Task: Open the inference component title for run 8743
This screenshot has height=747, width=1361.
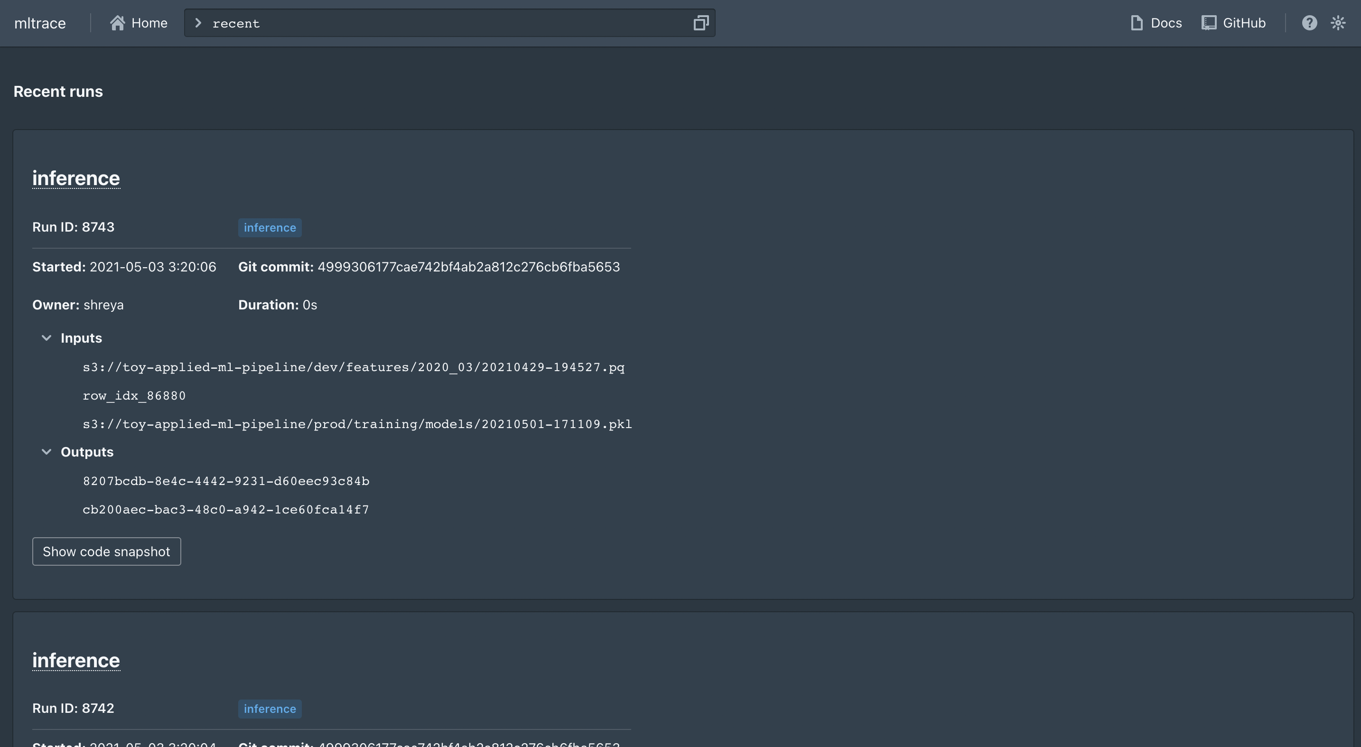Action: coord(76,178)
